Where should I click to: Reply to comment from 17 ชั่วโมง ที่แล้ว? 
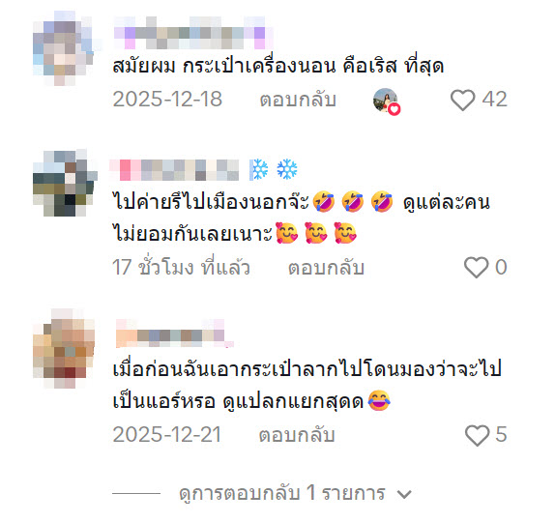pyautogui.click(x=326, y=268)
